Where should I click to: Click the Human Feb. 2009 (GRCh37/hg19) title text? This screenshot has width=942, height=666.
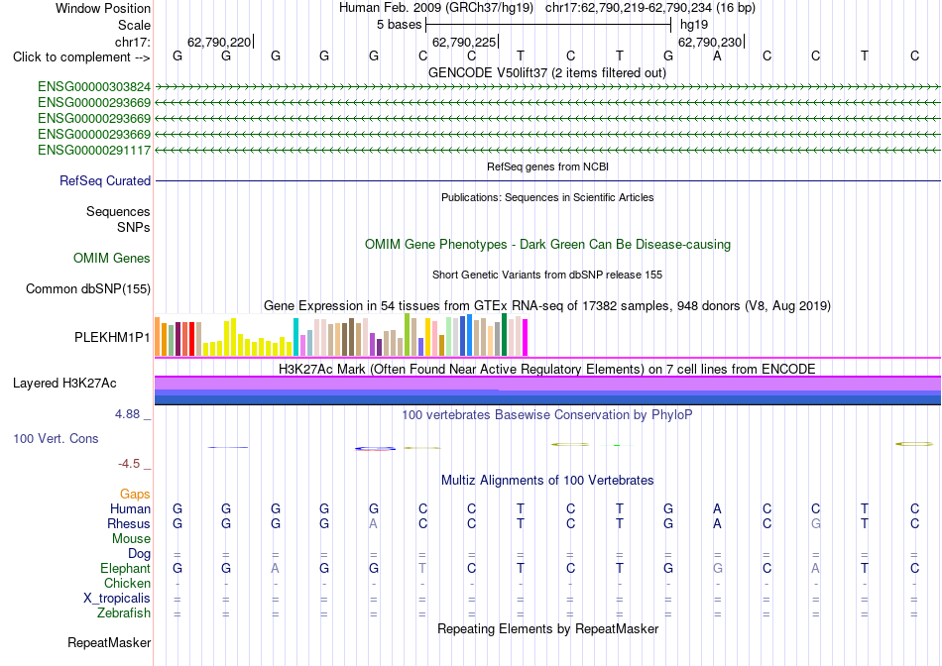(436, 8)
